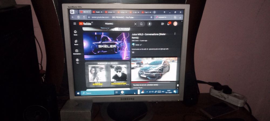
Task: Open more options for Juice WRLD video
Action: coord(175,34)
